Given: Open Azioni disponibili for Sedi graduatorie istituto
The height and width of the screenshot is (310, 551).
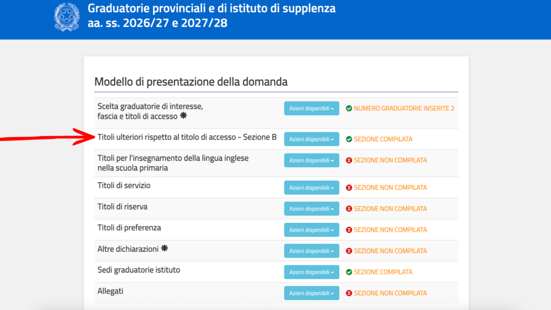Looking at the screenshot, I should (312, 272).
